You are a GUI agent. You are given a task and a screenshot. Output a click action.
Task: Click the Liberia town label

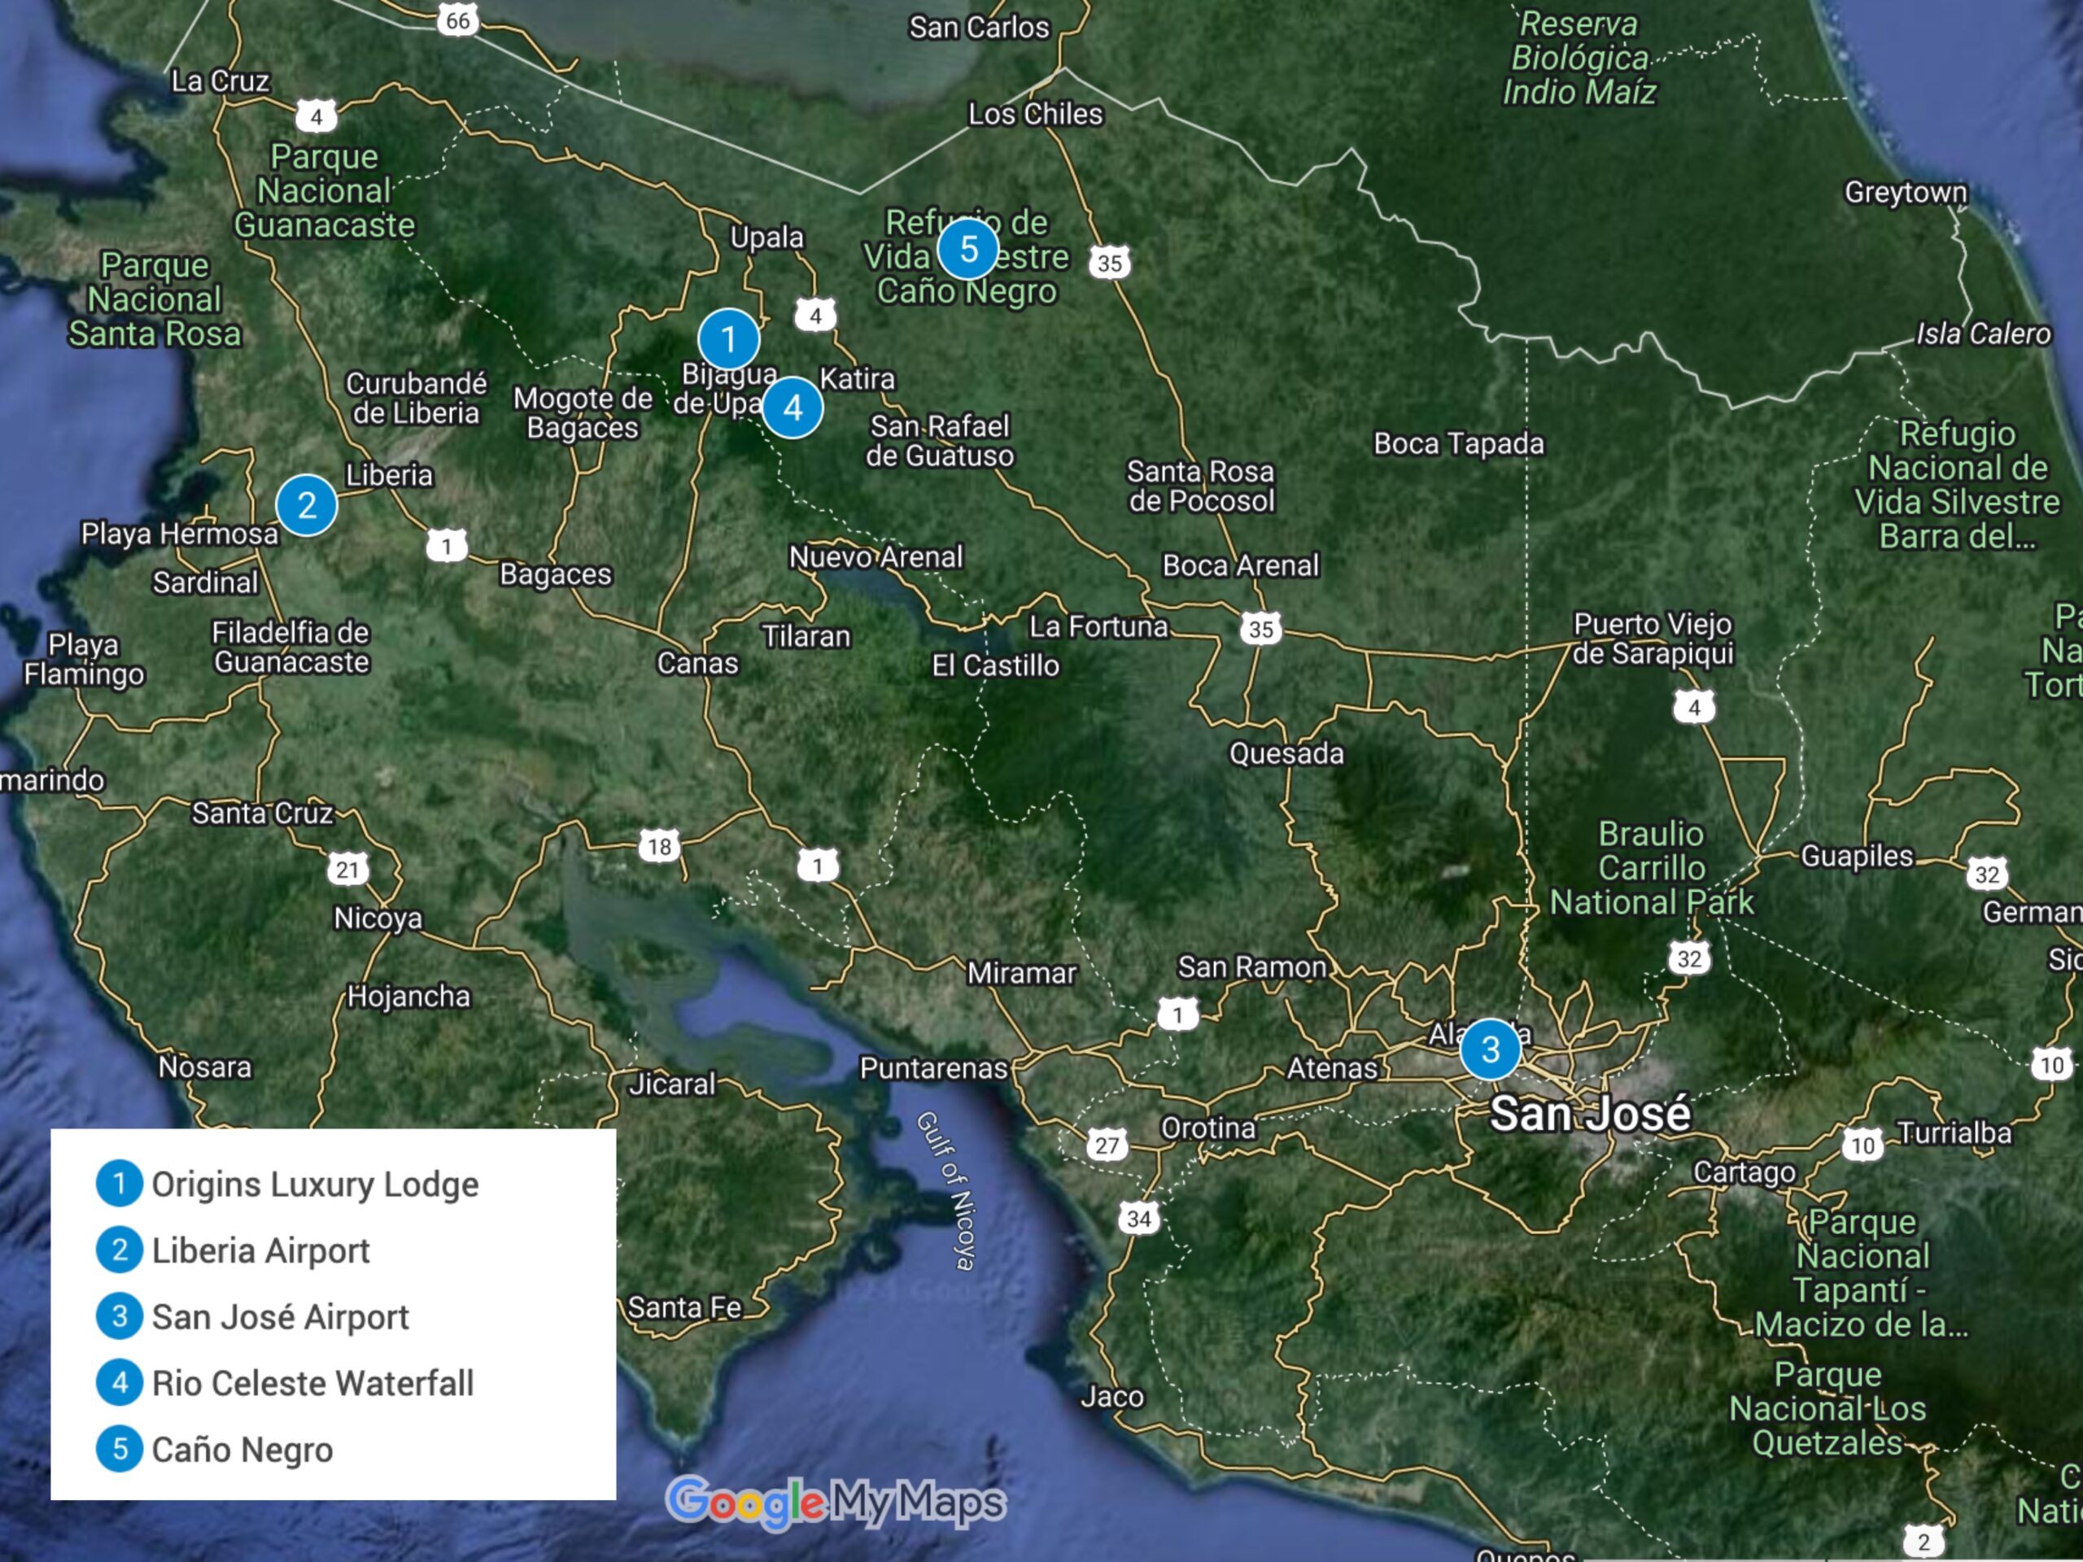tap(389, 474)
